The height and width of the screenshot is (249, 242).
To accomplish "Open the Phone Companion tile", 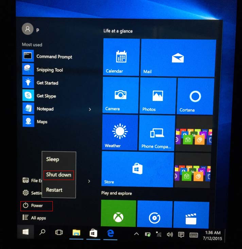I will (157, 133).
